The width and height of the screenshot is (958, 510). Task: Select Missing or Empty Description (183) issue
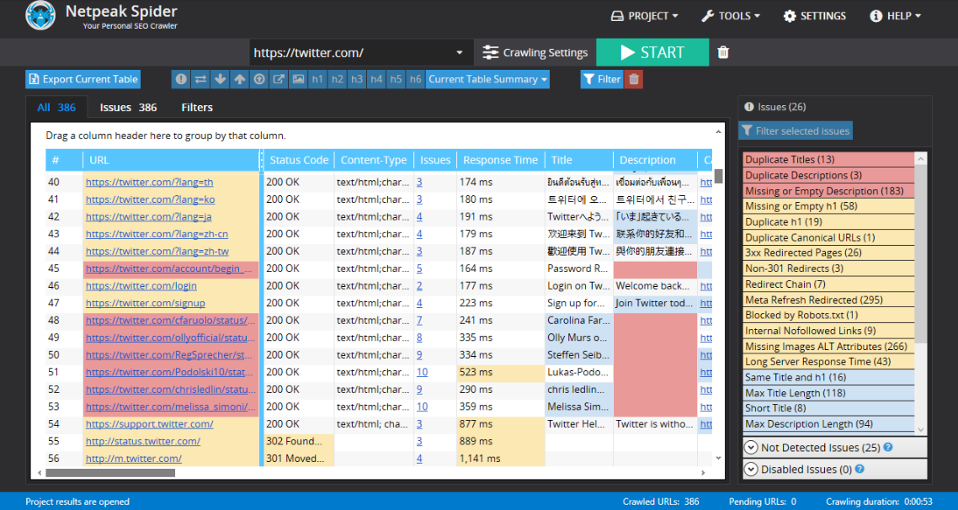point(828,190)
